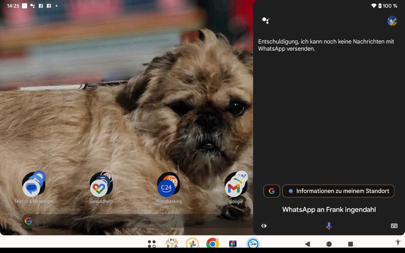405x253 pixels.
Task: Open the LED app in the taskbar
Action: pyautogui.click(x=233, y=243)
